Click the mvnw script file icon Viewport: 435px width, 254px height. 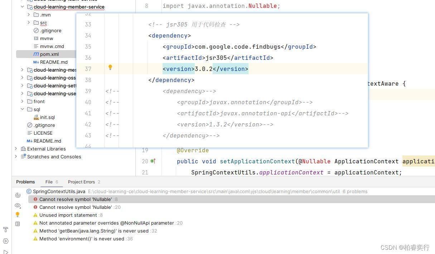36,38
